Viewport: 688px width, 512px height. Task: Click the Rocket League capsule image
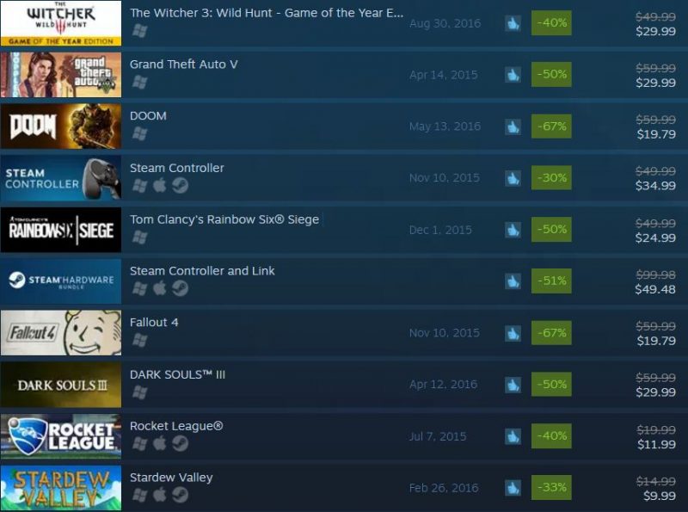click(61, 436)
